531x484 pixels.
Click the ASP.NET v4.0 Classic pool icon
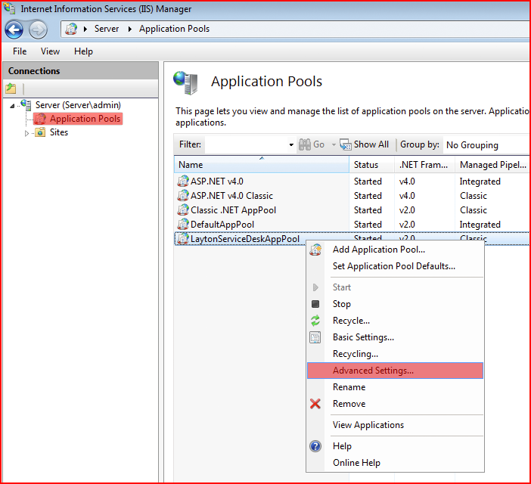(x=183, y=195)
